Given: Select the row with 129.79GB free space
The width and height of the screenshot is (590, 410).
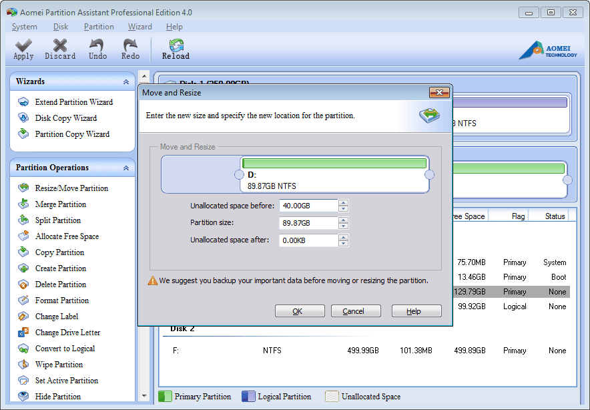Looking at the screenshot, I should pos(511,292).
